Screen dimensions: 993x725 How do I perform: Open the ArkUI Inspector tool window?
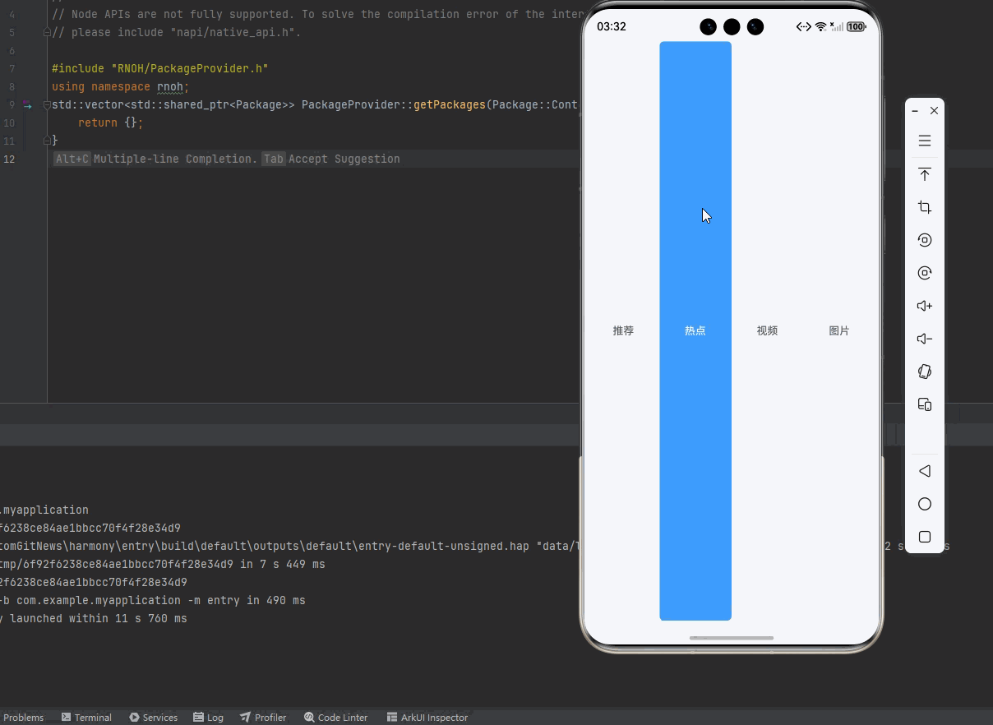point(427,718)
